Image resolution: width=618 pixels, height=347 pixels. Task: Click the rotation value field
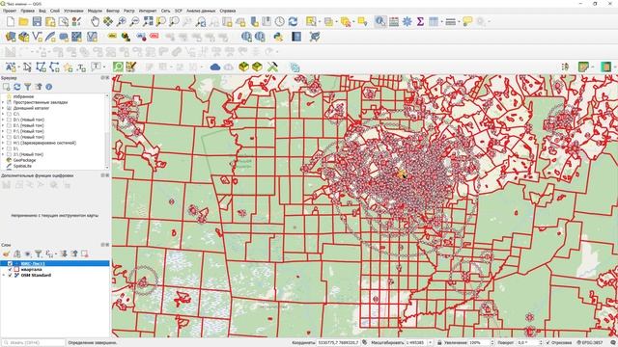point(529,343)
